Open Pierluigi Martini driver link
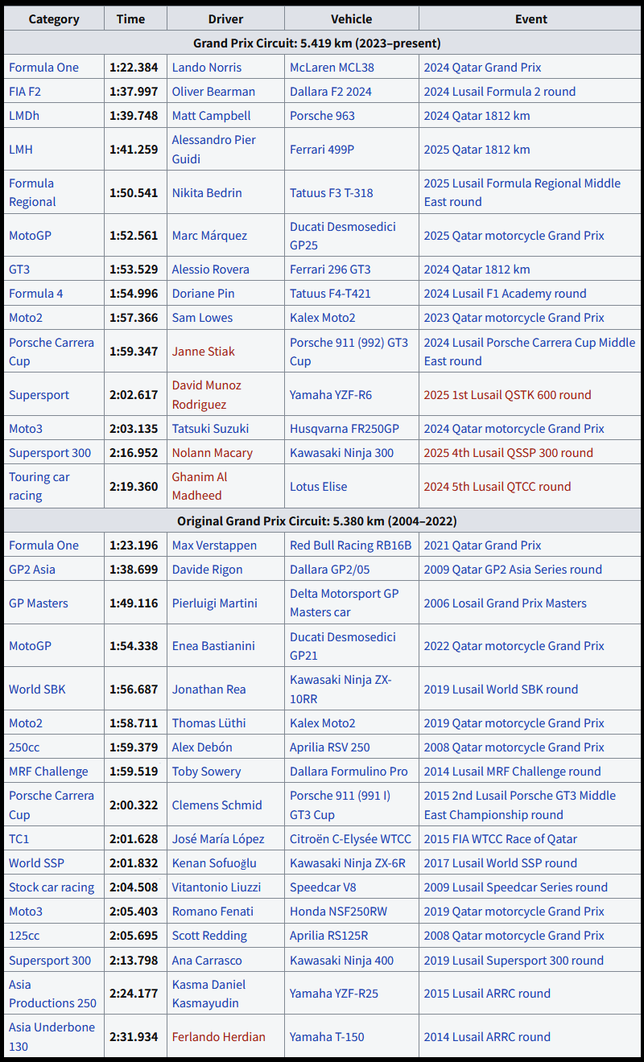Screen dimensions: 644x1062 [x=214, y=603]
